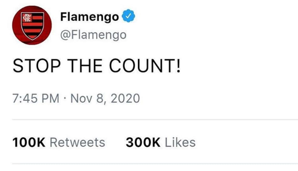Click the 7:45 PM timestamp

pos(36,98)
